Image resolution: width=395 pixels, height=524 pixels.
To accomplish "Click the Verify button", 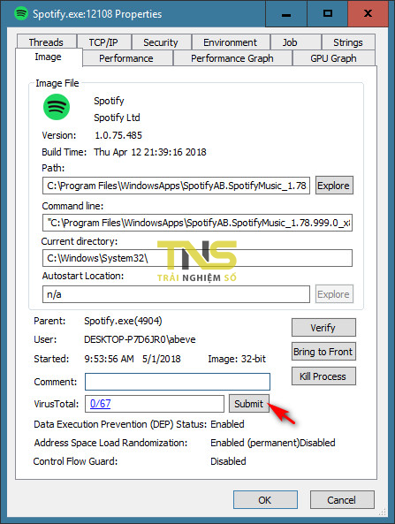I will tap(323, 328).
